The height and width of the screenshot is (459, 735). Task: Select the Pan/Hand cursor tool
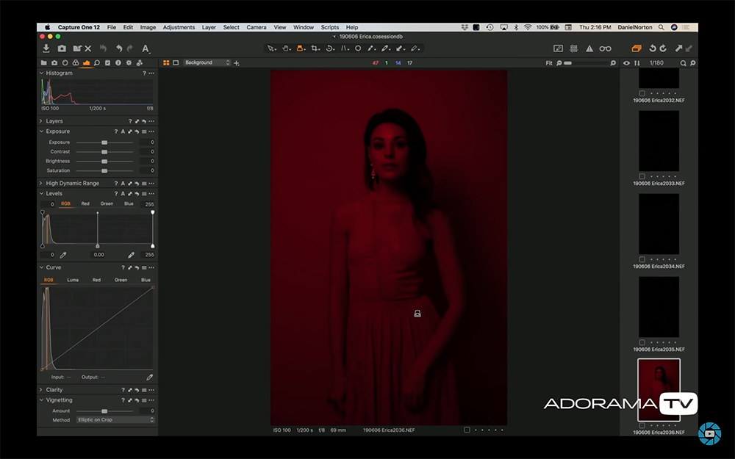pos(287,48)
